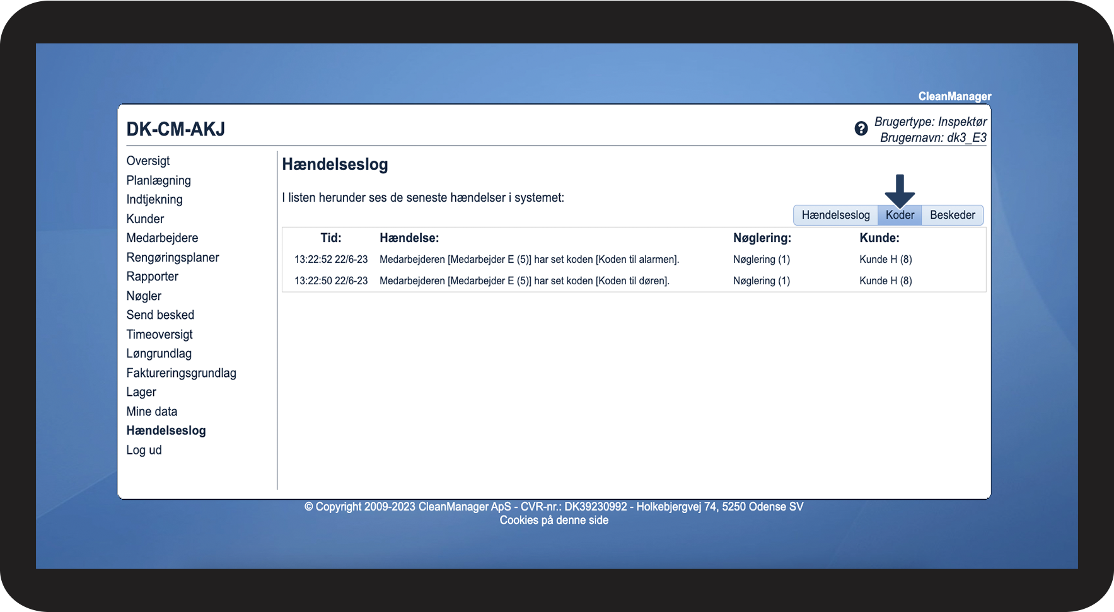Select Løngrundlag menu entry
The height and width of the screenshot is (612, 1114).
159,354
